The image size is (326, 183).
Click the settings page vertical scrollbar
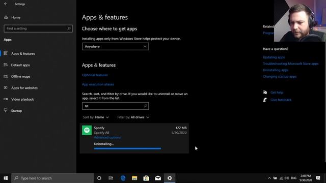pos(325,102)
